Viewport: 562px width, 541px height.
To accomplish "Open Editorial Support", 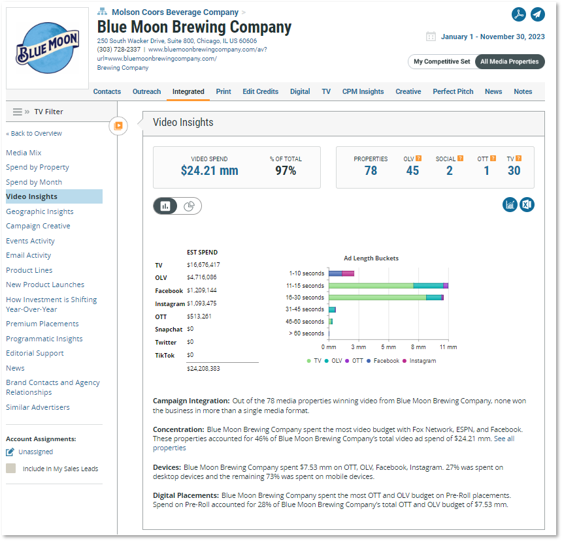I will pos(35,353).
